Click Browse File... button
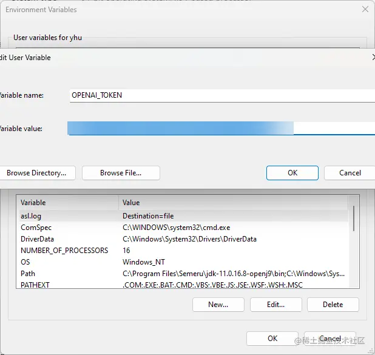 point(121,173)
